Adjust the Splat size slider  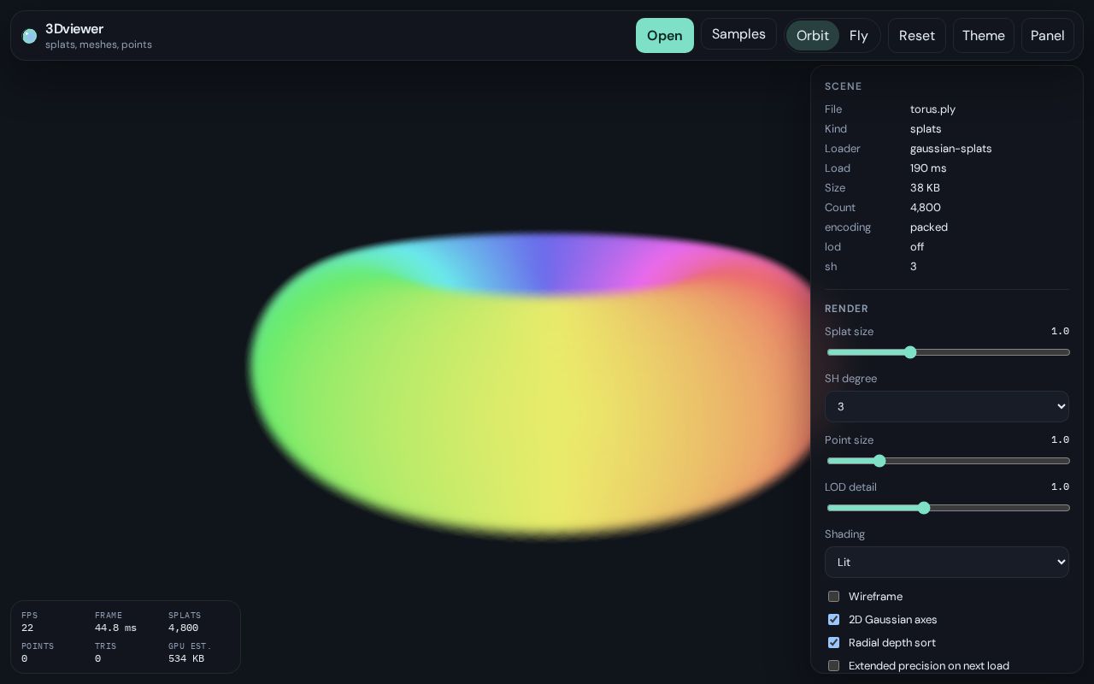click(x=948, y=352)
